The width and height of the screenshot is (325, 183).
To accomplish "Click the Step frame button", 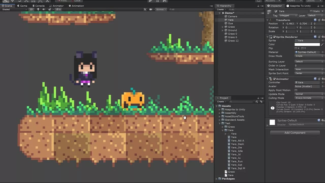I will [165, 1].
